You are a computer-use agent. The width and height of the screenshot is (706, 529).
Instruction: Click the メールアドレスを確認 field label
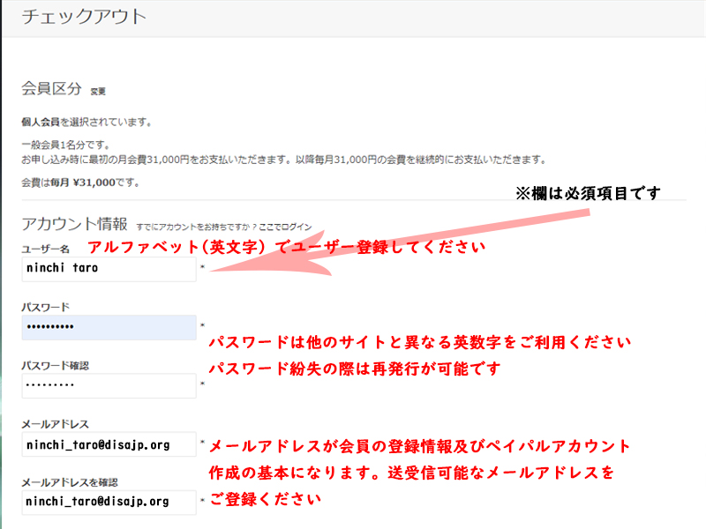pyautogui.click(x=70, y=482)
